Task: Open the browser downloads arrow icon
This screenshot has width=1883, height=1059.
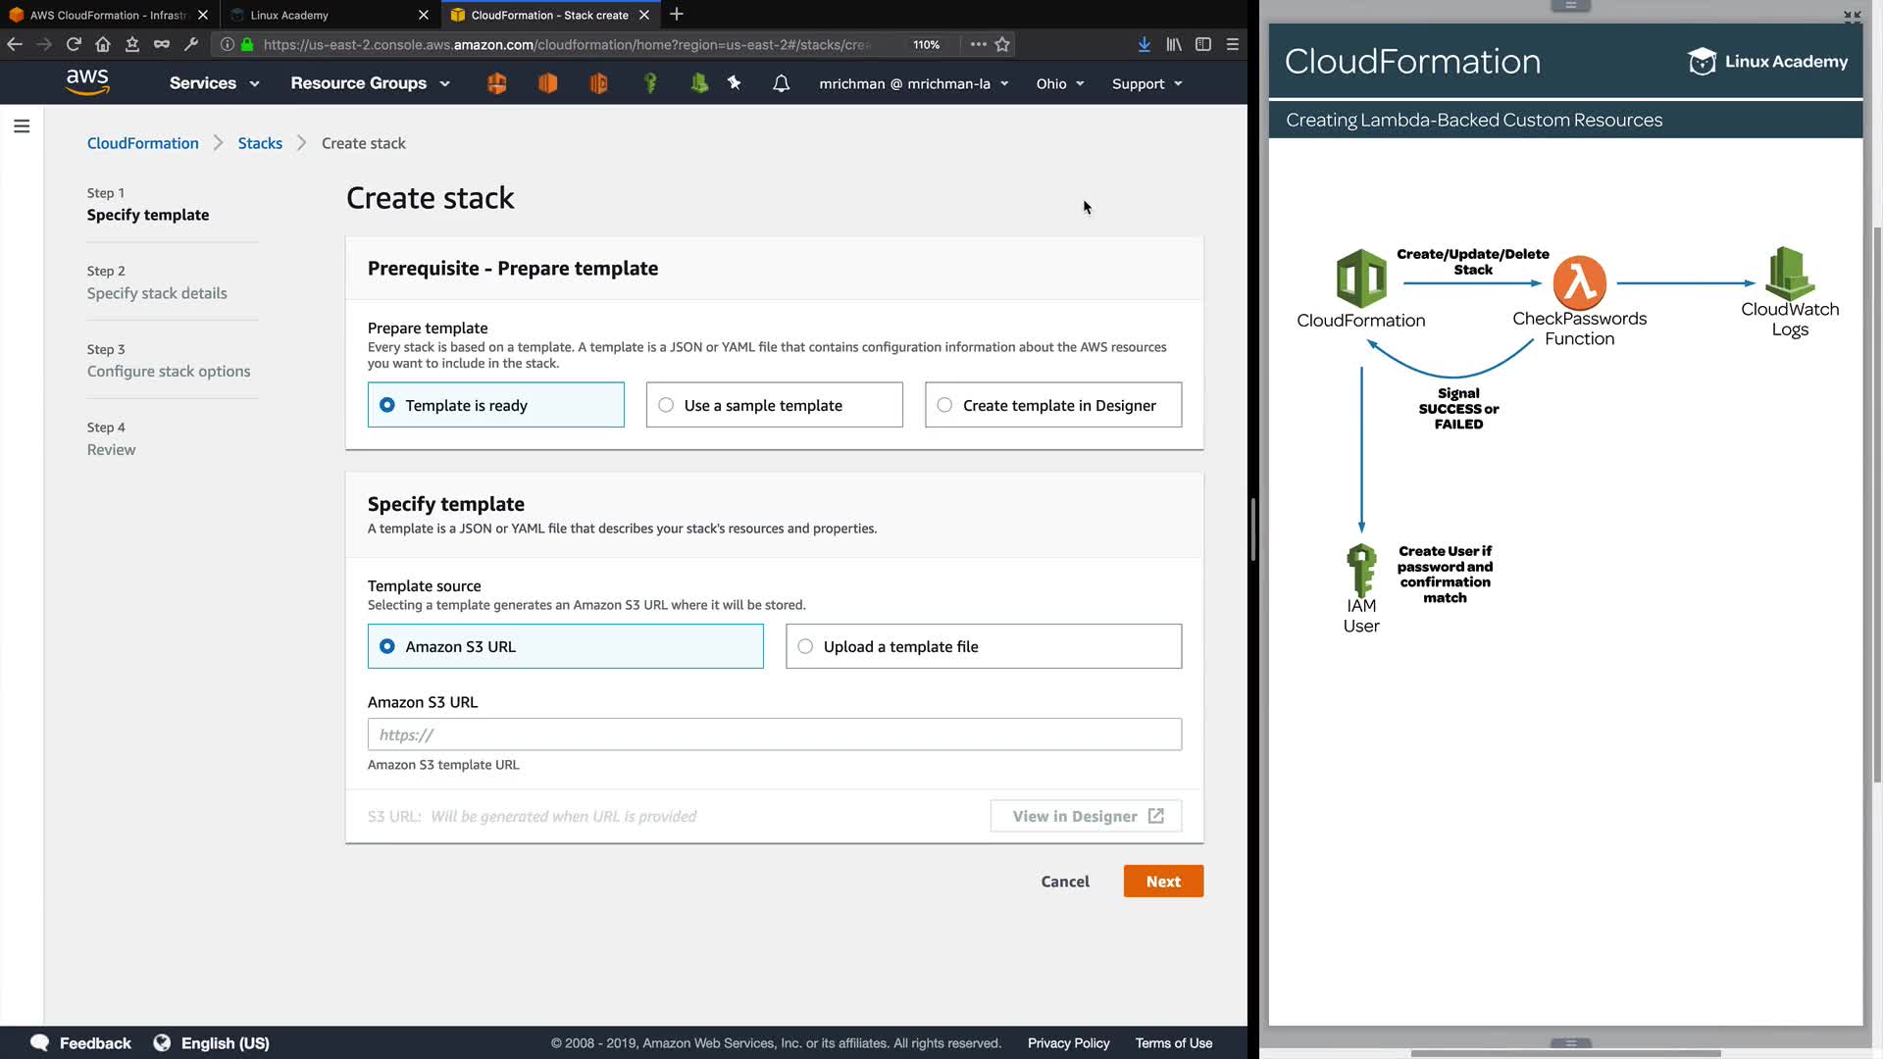Action: point(1144,44)
